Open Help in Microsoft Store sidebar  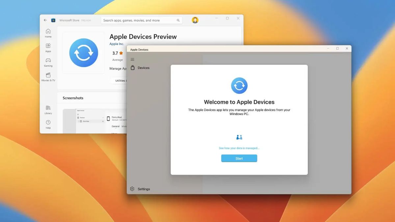(48, 124)
